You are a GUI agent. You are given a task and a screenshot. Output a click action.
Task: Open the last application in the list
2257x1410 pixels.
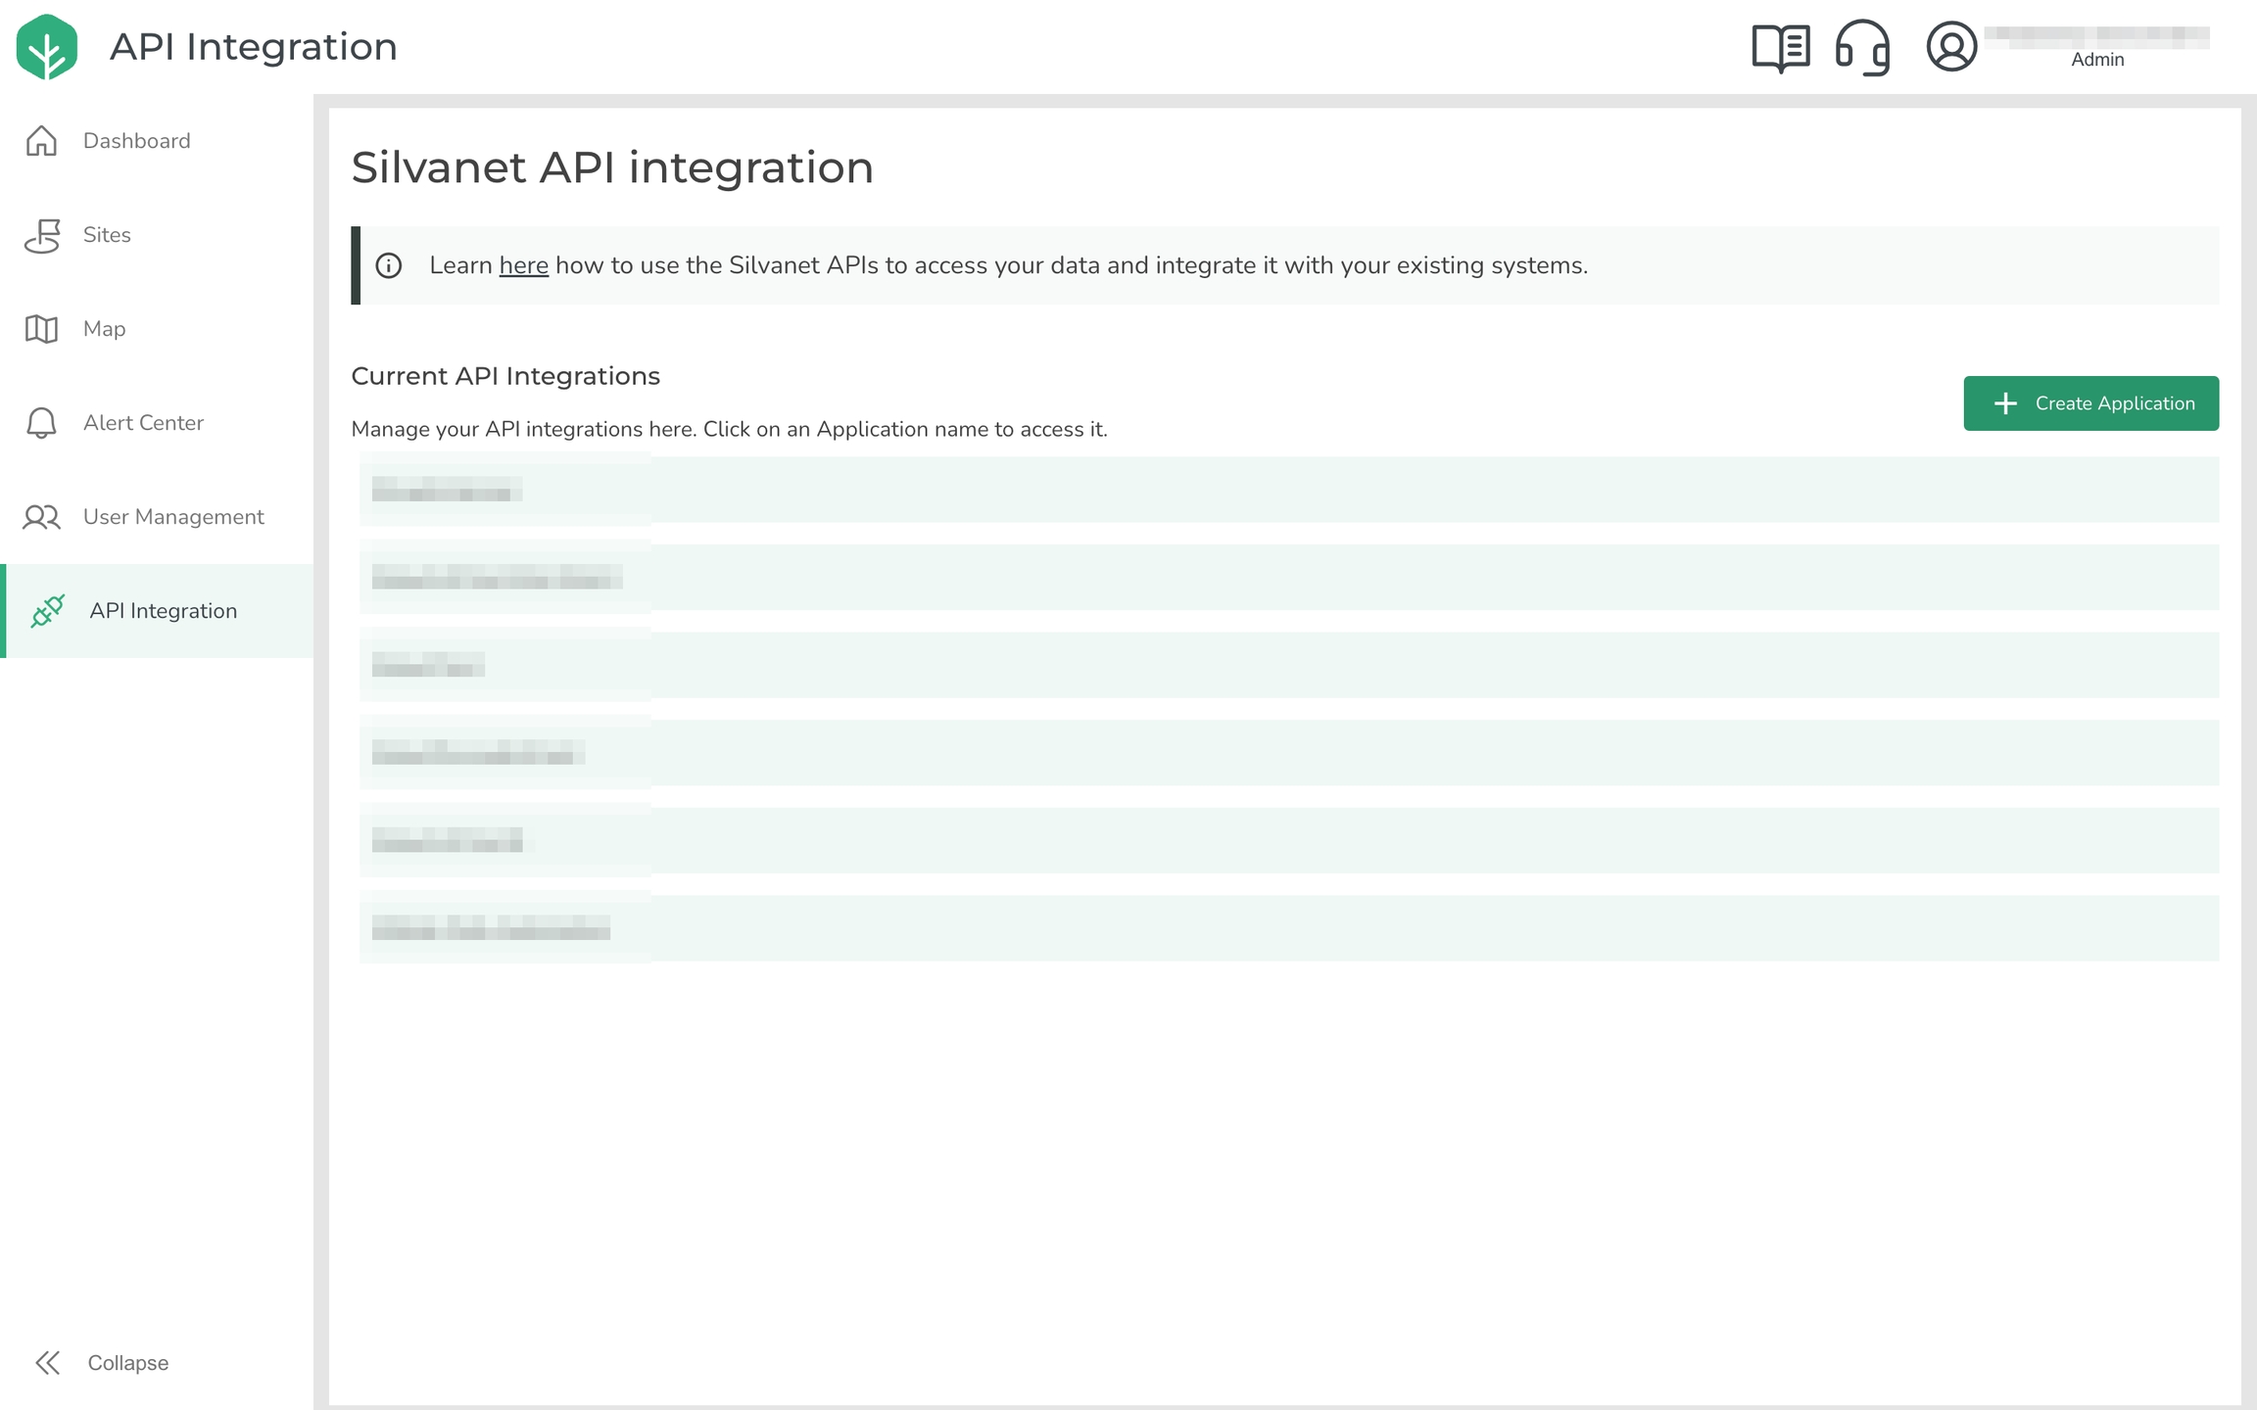click(x=491, y=927)
